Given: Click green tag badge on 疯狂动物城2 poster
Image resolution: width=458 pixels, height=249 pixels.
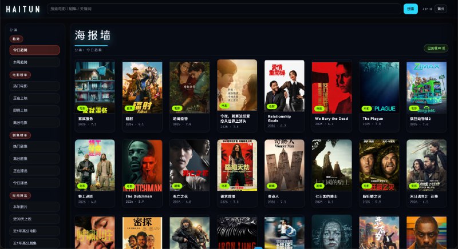Looking at the screenshot, I should pos(414,108).
